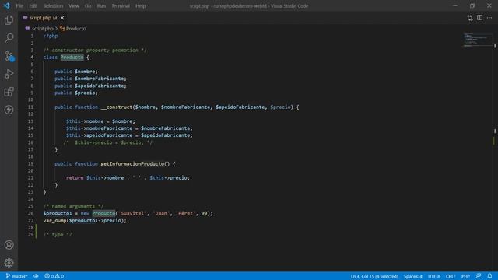This screenshot has height=280, width=498.
Task: Click the VS Code logo icon
Action: [7, 5]
